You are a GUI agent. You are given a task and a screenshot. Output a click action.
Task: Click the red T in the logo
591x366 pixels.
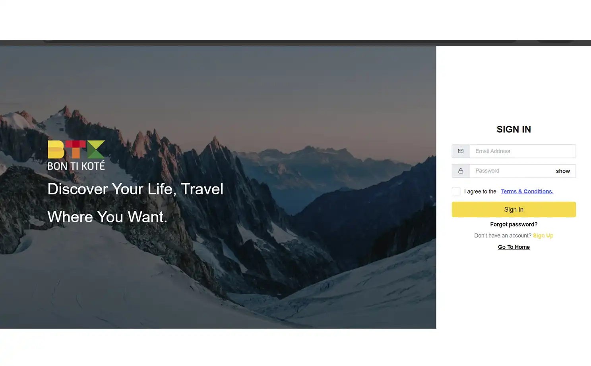coord(76,149)
